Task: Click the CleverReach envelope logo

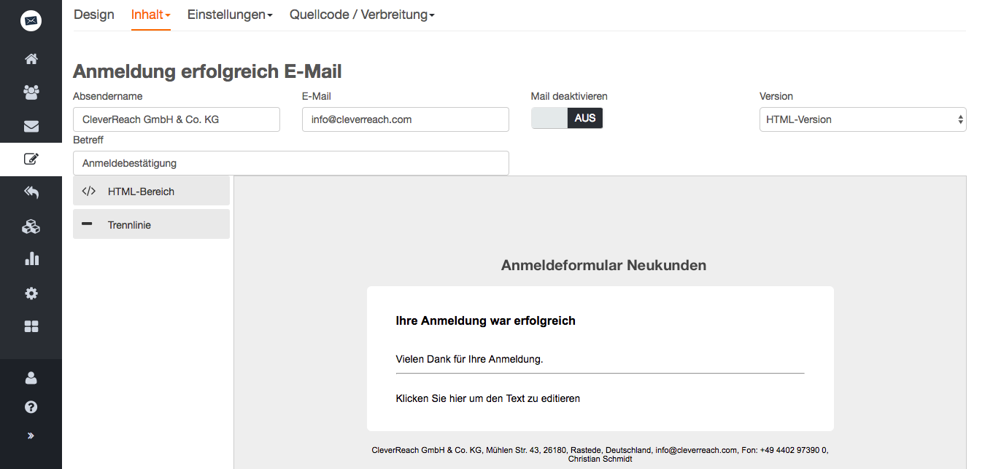Action: click(x=31, y=21)
